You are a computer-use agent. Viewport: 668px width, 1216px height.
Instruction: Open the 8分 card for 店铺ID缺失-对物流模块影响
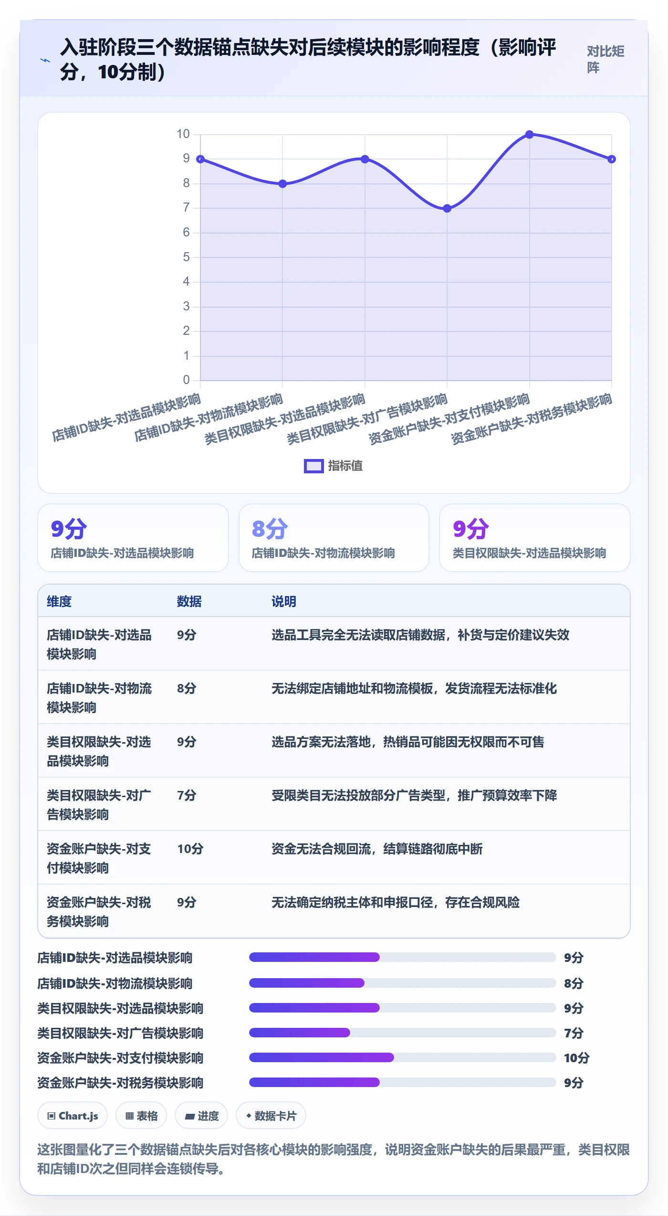pos(334,538)
